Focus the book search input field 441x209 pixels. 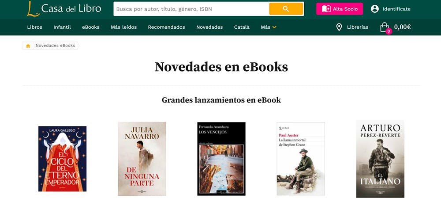click(x=191, y=9)
